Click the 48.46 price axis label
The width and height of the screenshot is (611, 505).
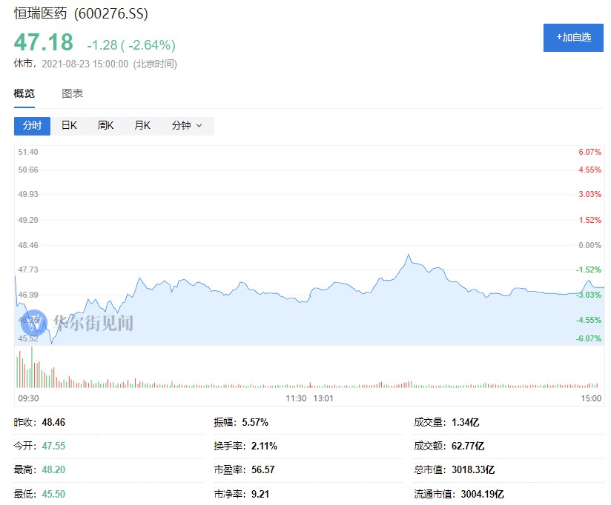(x=28, y=245)
